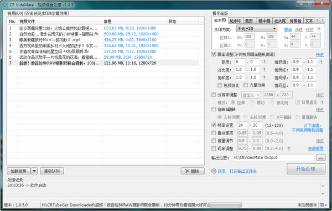Image resolution: width=332 pixels, height=211 pixels.
Task: Uncheck the 帧率设置 checkbox
Action: pyautogui.click(x=214, y=125)
